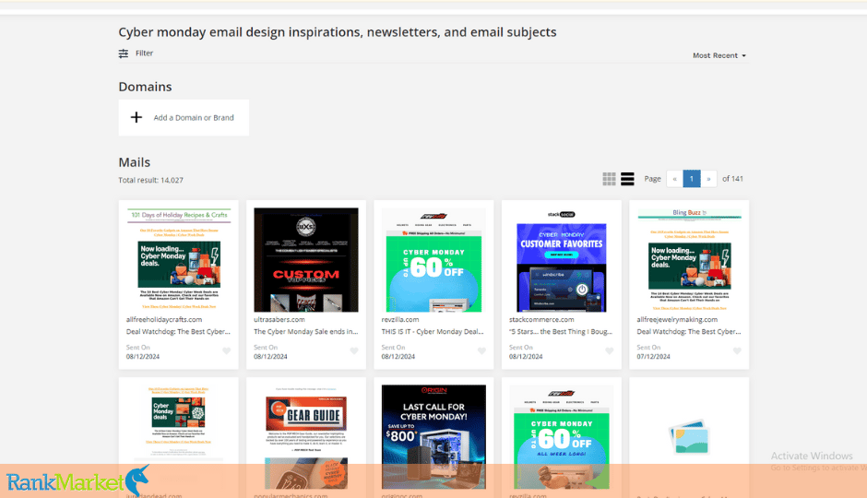Image resolution: width=867 pixels, height=498 pixels.
Task: Open allfreeholidaycrafts 'Deal Watchdog: The Best Cyber...' subject
Action: point(178,332)
